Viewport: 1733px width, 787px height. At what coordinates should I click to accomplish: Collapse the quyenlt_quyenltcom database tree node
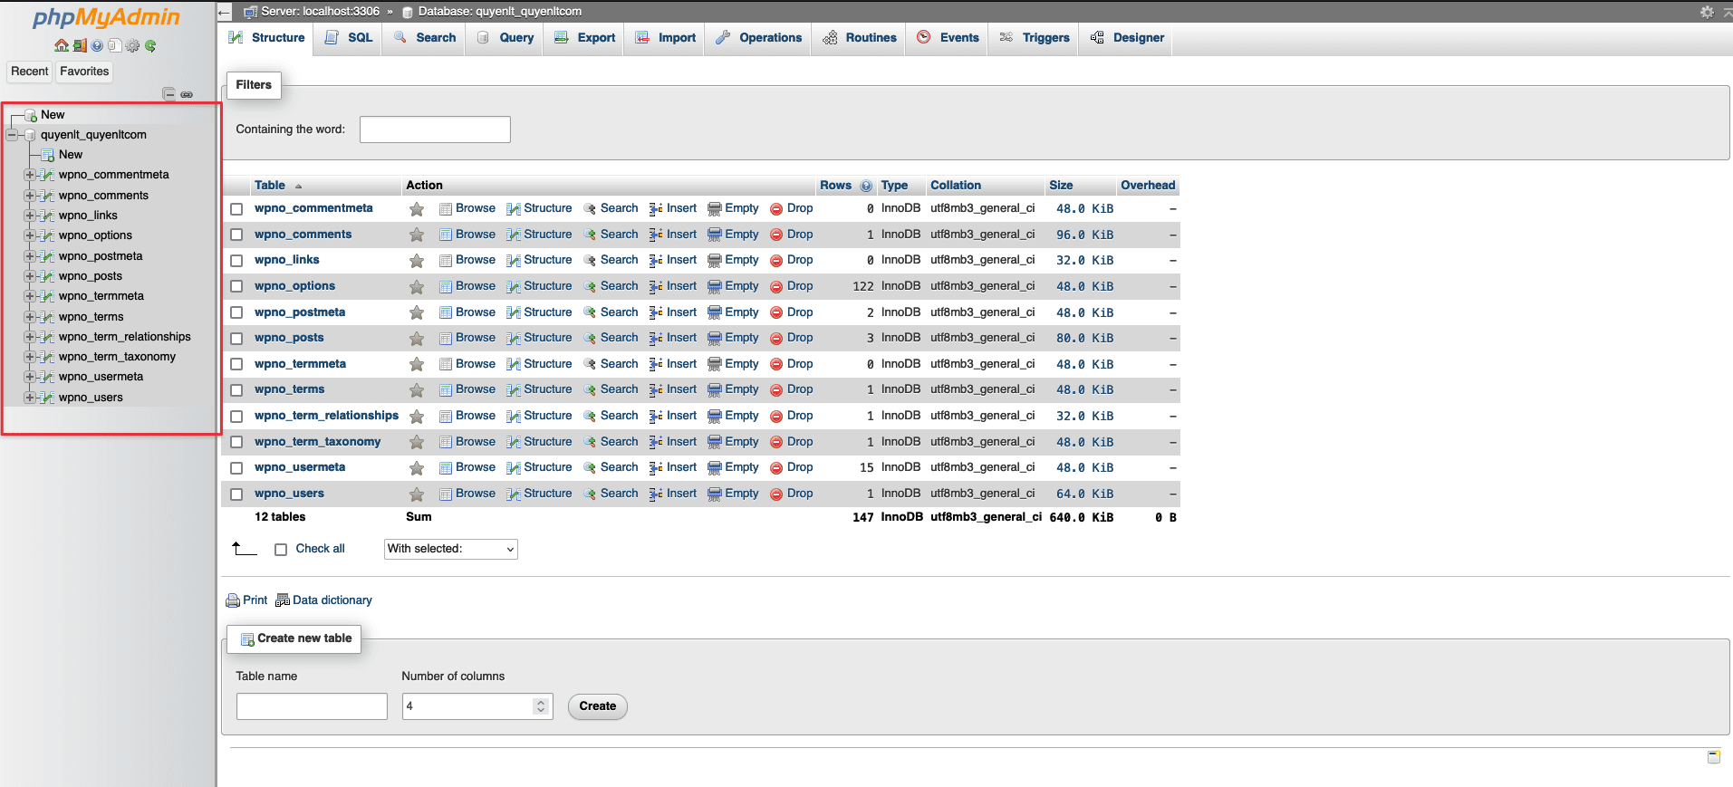click(12, 135)
